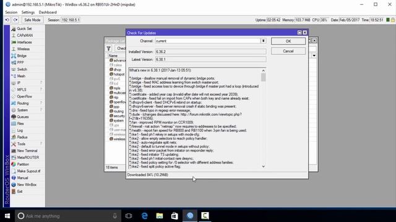Click the Channel input field
Viewport: 396px width, 222px height.
click(x=208, y=41)
